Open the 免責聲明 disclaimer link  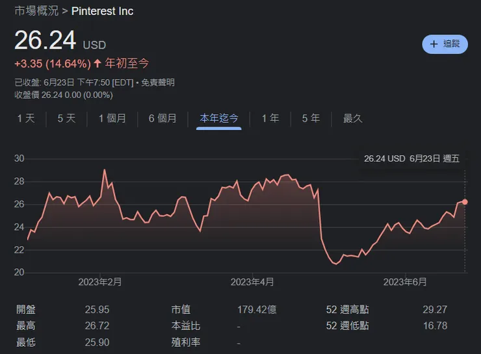pyautogui.click(x=158, y=82)
